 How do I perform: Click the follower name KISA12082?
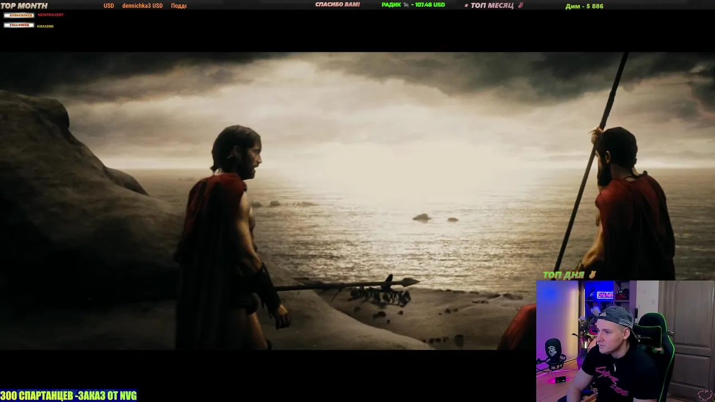click(45, 26)
